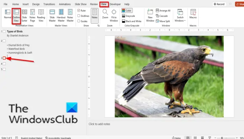This screenshot has height=139, width=244.
Task: Click to add notes field
Action: (99, 124)
